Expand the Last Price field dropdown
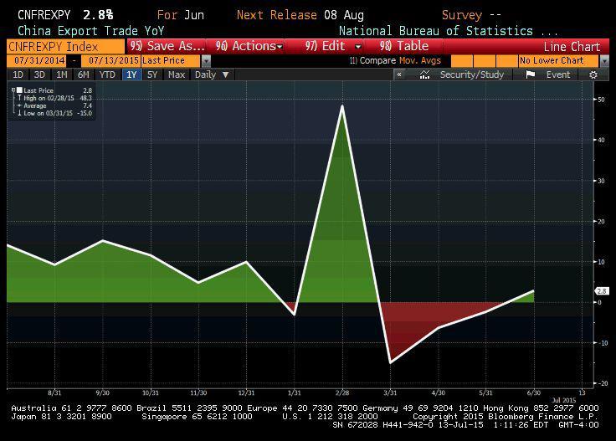The width and height of the screenshot is (616, 441). click(205, 61)
